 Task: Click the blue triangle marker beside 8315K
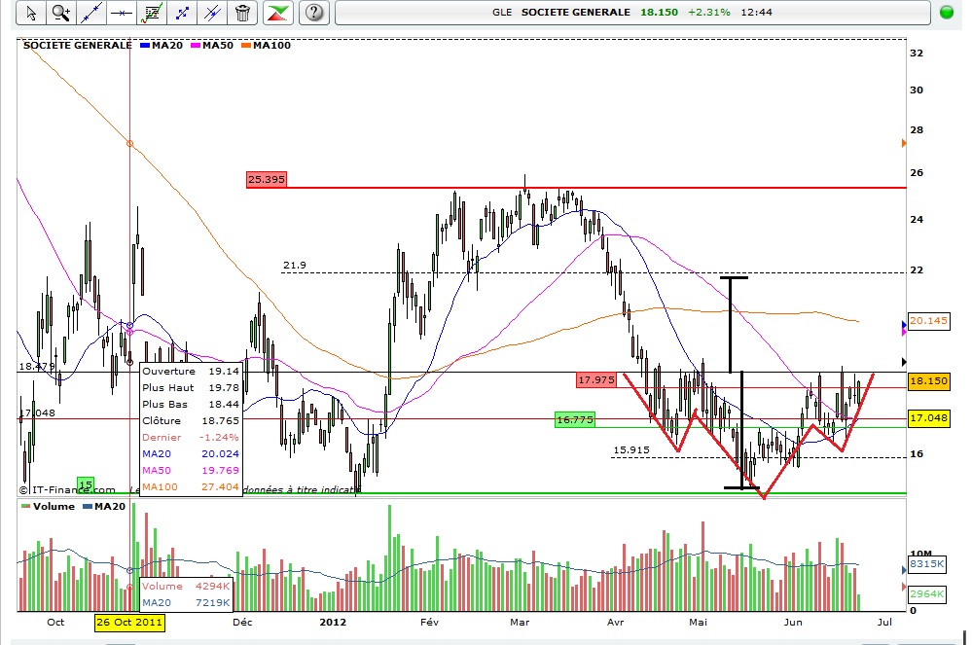904,569
